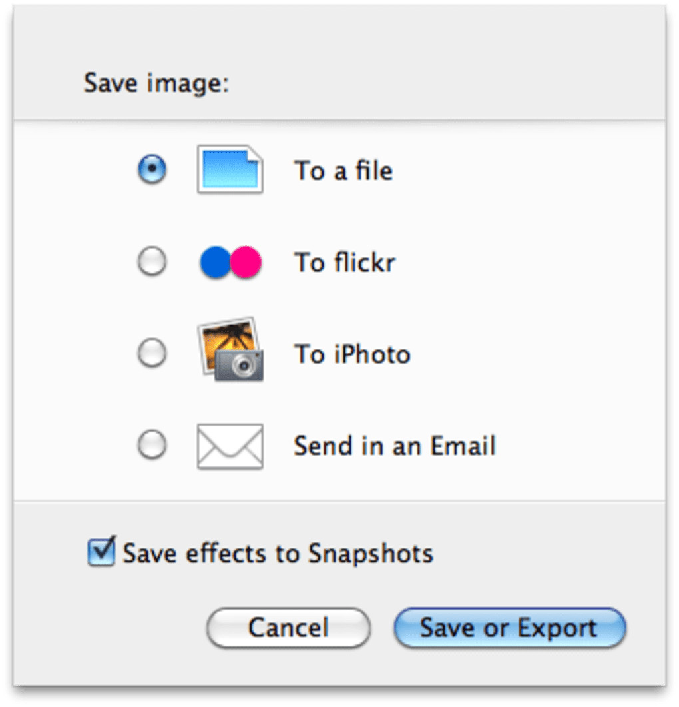Choose the "To flickr" radio option
Screen dimensions: 679x707
pos(152,262)
